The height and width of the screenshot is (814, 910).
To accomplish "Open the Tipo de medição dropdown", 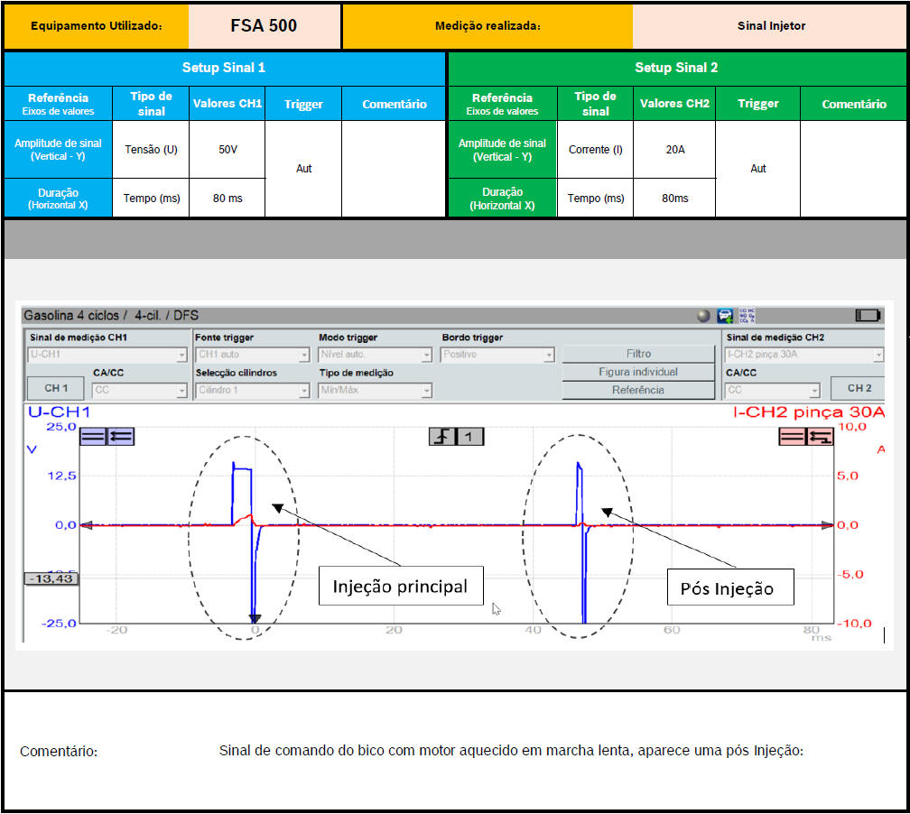I will coord(375,391).
